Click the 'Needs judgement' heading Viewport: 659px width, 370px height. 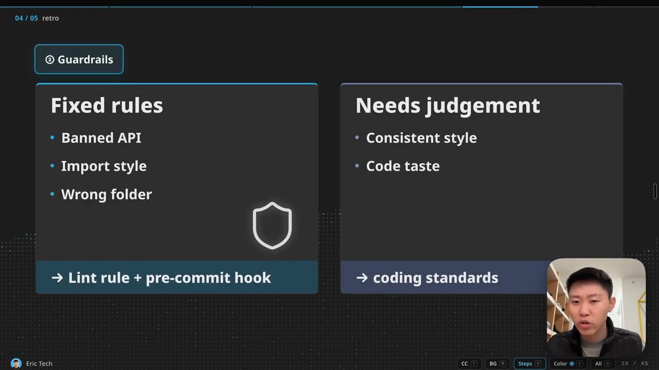(x=447, y=105)
